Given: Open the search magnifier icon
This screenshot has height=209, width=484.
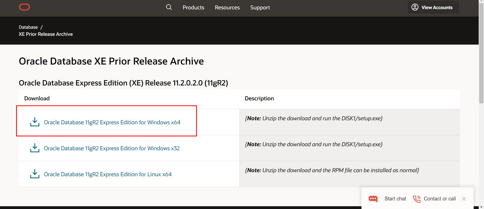Looking at the screenshot, I should click(169, 7).
